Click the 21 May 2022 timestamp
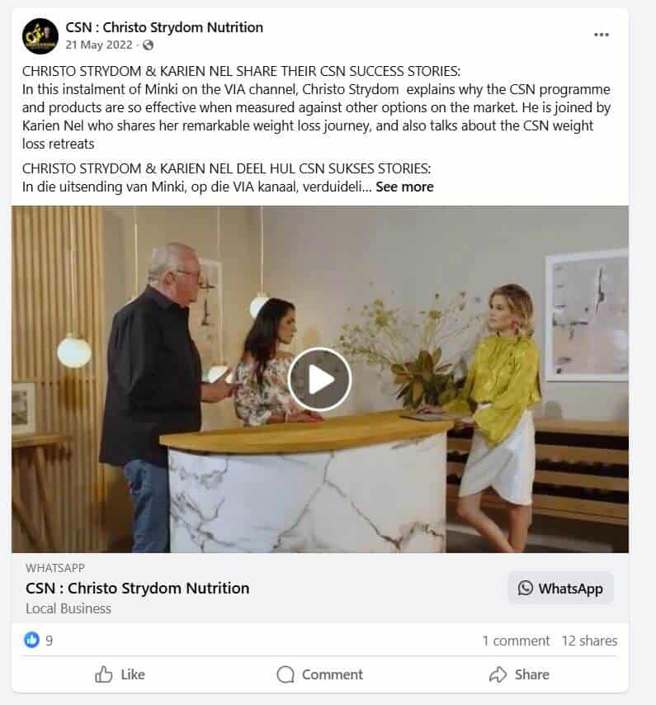Viewport: 656px width, 705px height. [99, 45]
